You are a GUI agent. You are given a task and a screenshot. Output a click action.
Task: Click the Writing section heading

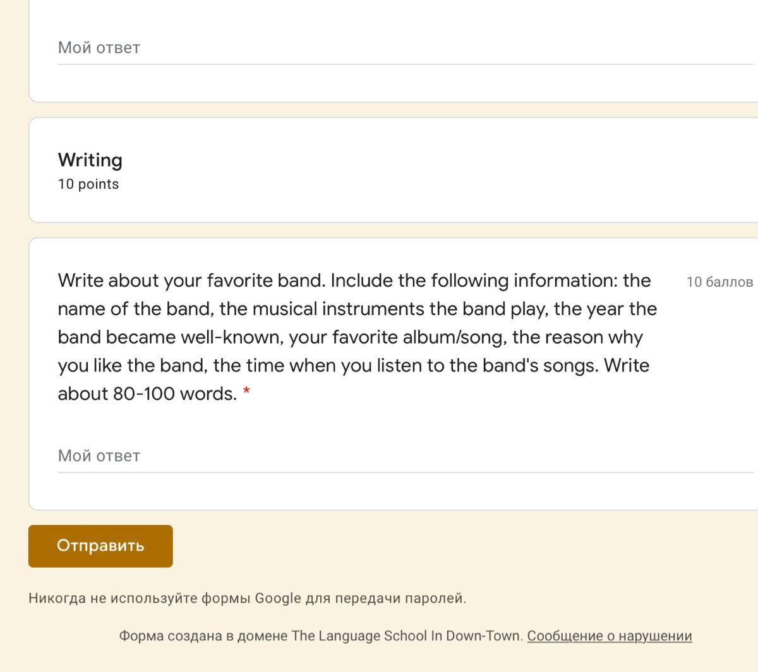click(90, 160)
